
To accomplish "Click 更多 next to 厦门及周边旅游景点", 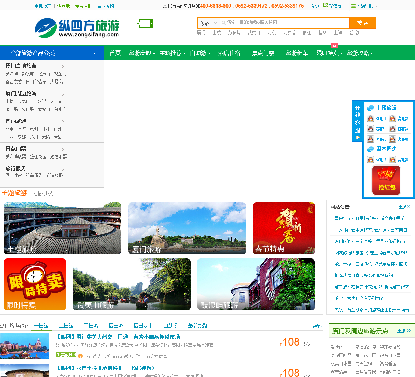I will click(404, 331).
